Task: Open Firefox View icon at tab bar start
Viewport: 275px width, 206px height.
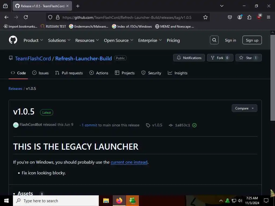Action: [x=5, y=6]
